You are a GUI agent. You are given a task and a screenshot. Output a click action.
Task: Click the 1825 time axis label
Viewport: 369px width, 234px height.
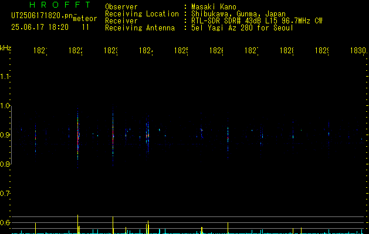[181, 50]
